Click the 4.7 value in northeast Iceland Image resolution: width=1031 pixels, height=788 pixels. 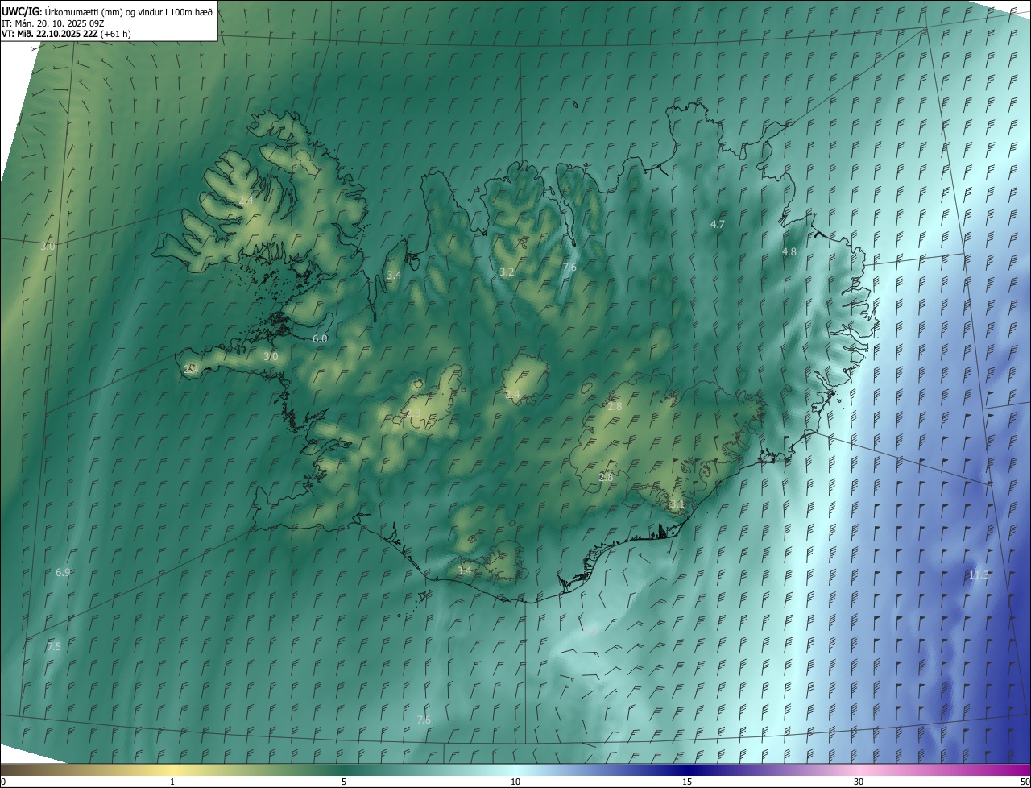coord(718,224)
